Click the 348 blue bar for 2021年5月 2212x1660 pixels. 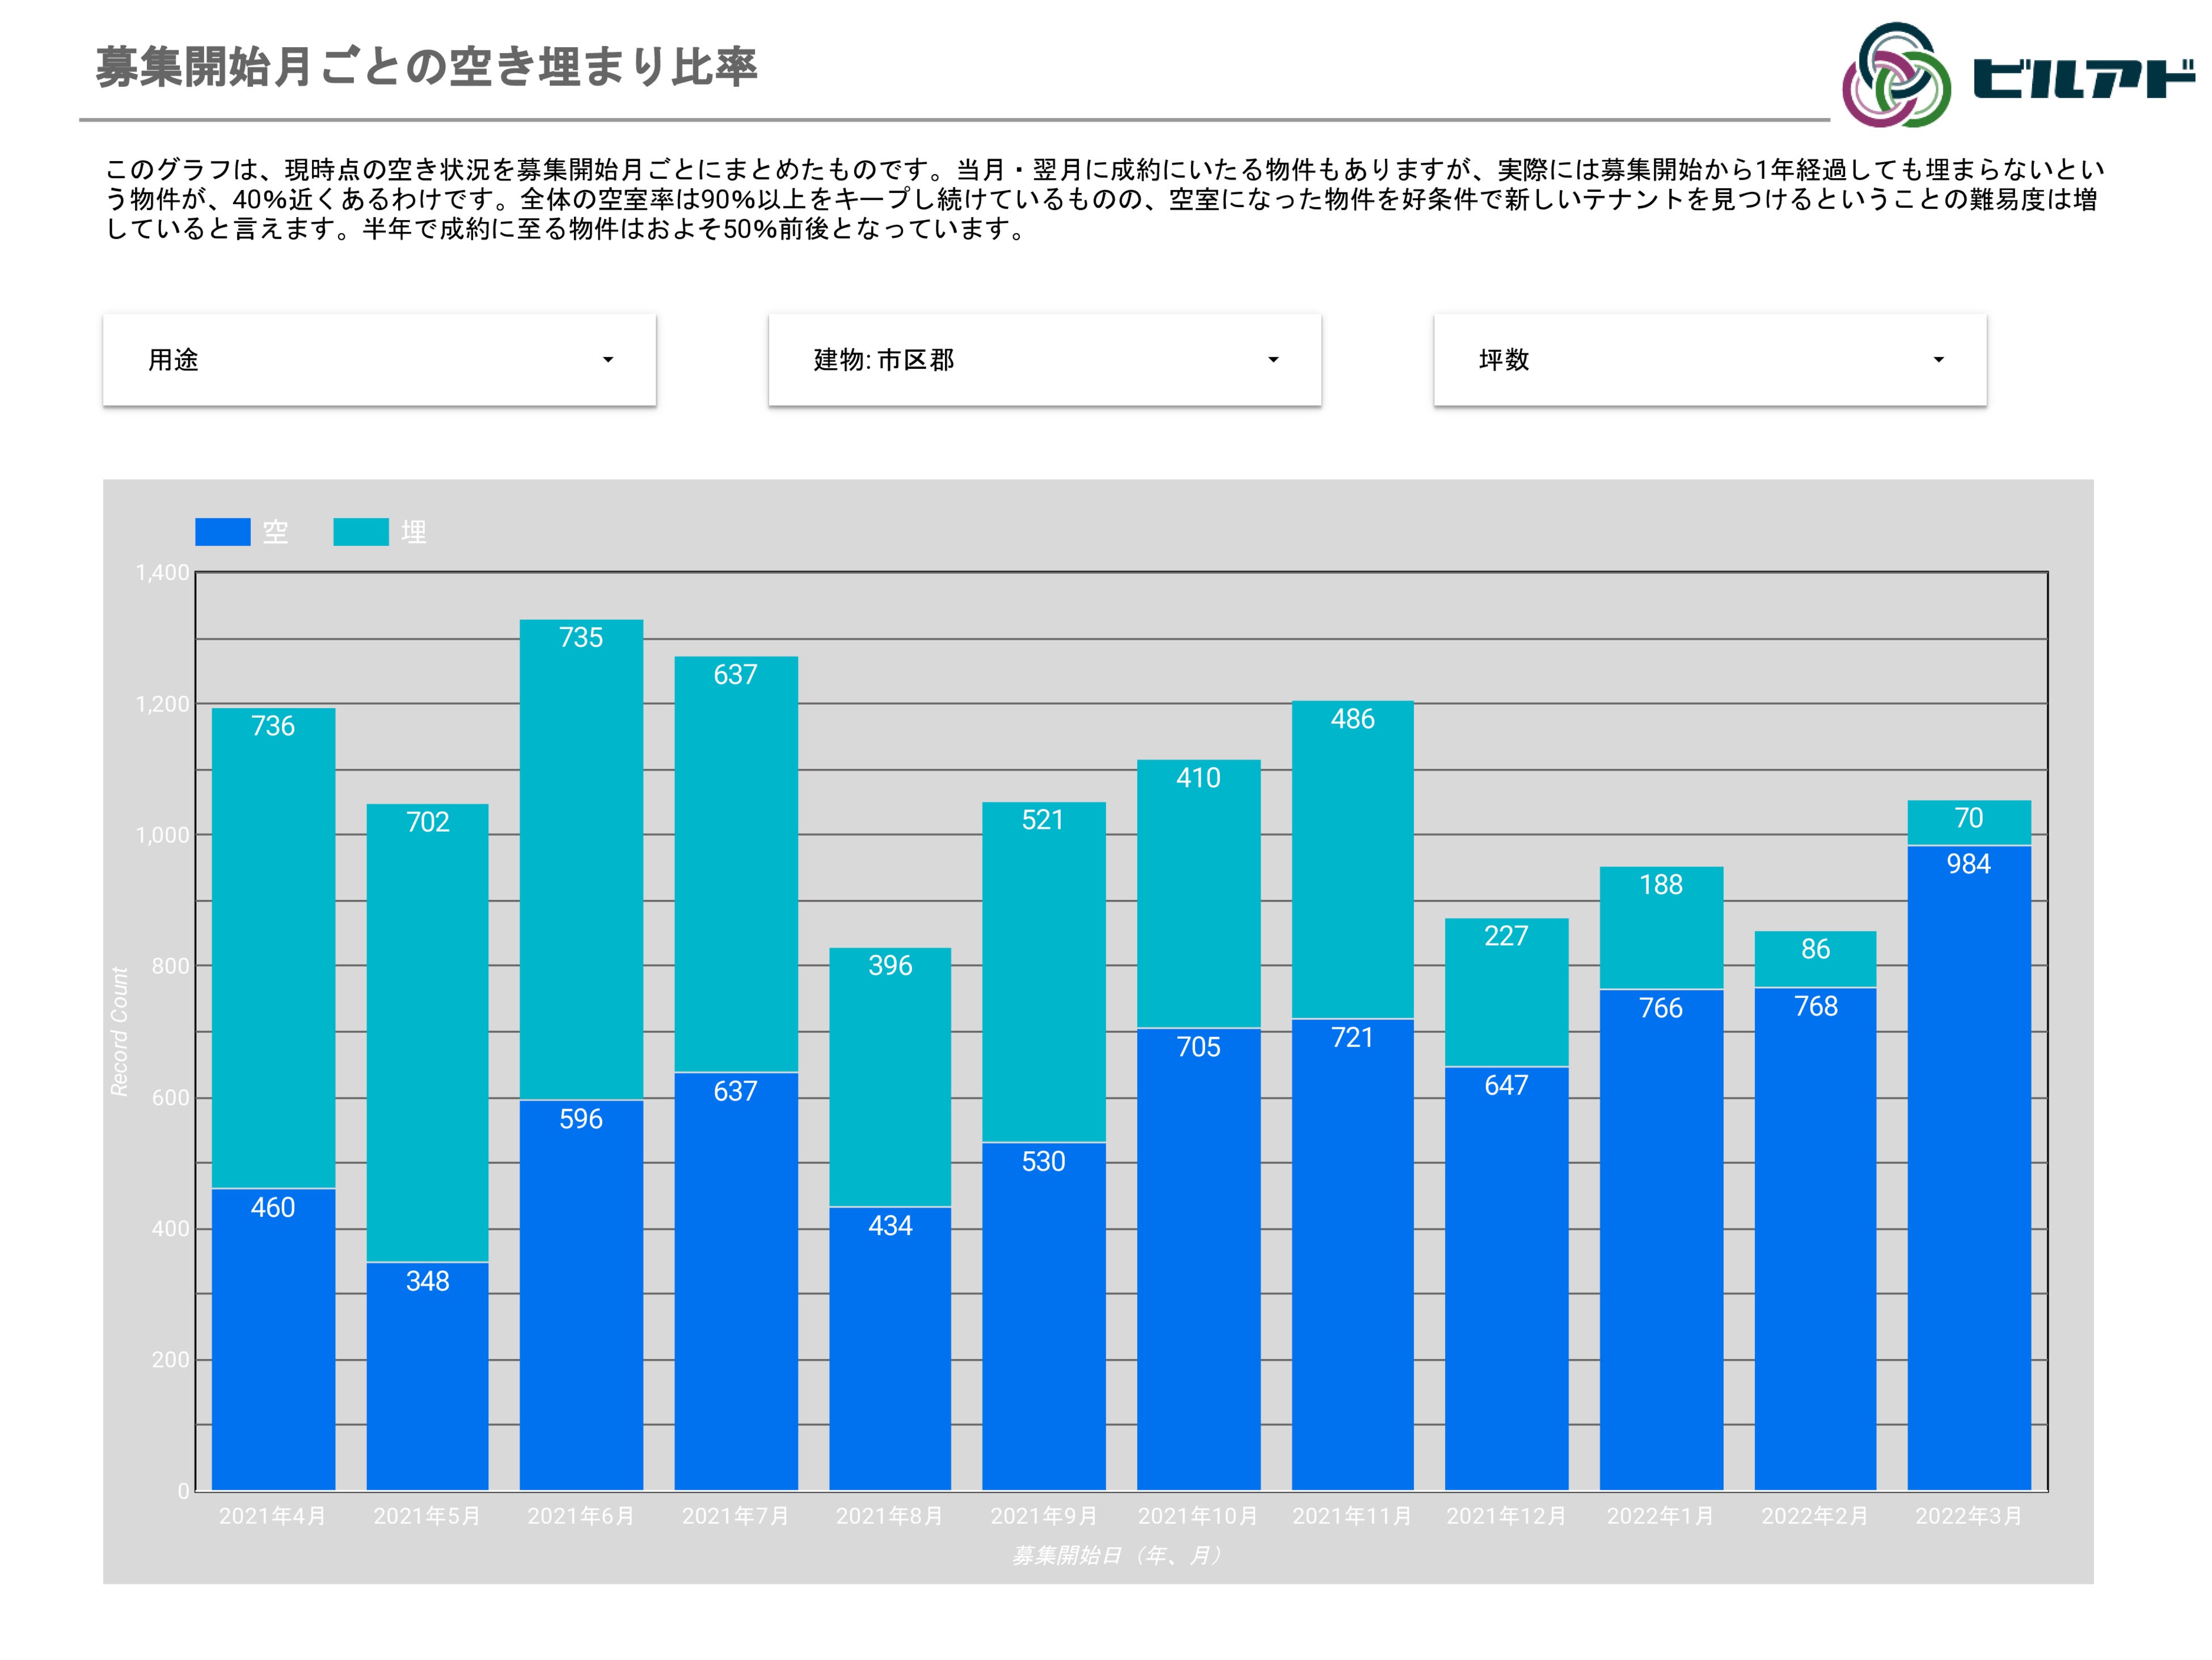coord(427,1375)
